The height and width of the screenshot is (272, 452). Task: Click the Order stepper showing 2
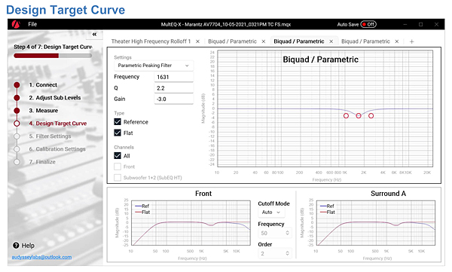275,253
